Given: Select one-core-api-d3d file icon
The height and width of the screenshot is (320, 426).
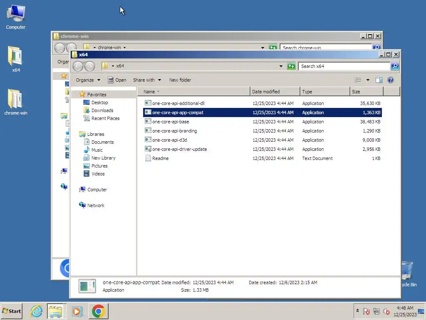Looking at the screenshot, I should pyautogui.click(x=148, y=140).
